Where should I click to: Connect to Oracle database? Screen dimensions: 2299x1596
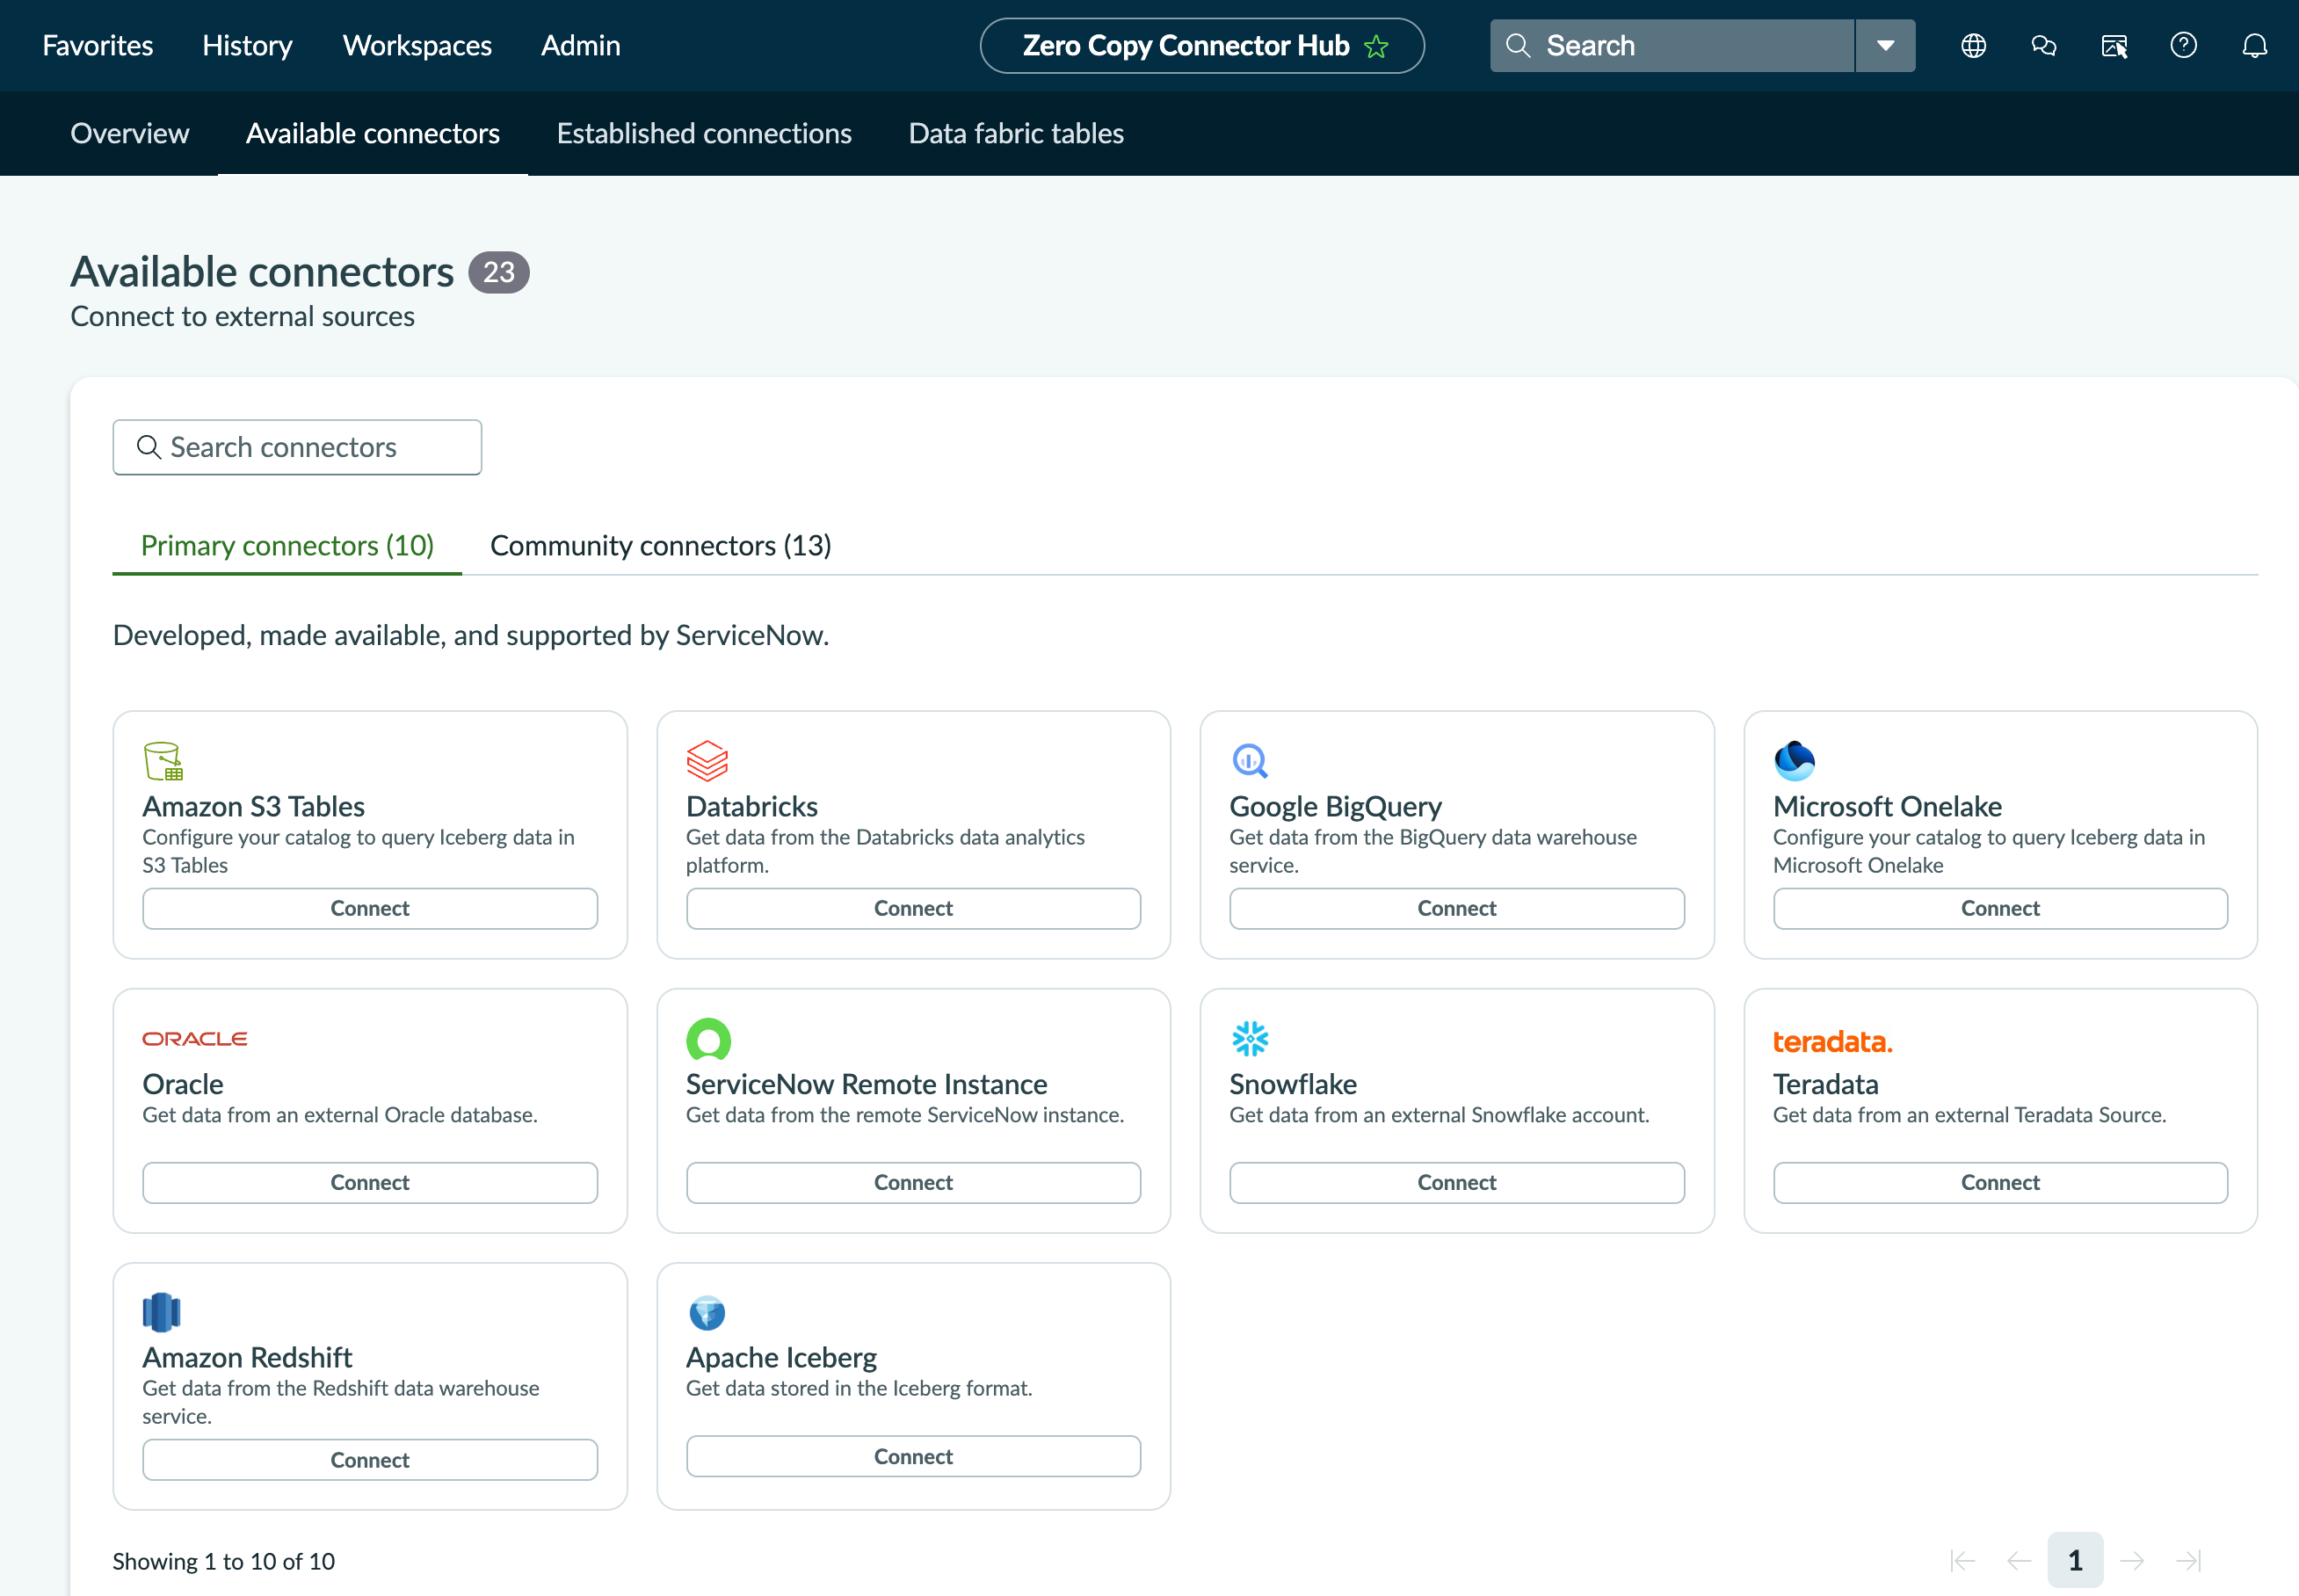tap(370, 1182)
